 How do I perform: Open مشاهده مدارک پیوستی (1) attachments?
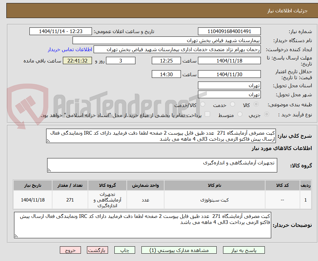click(x=179, y=250)
